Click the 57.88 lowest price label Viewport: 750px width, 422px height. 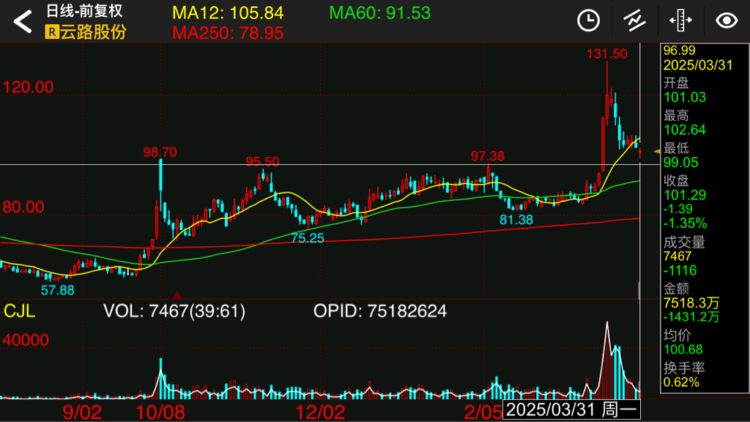click(57, 290)
